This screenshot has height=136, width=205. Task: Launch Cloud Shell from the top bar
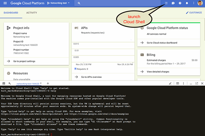click(166, 3)
